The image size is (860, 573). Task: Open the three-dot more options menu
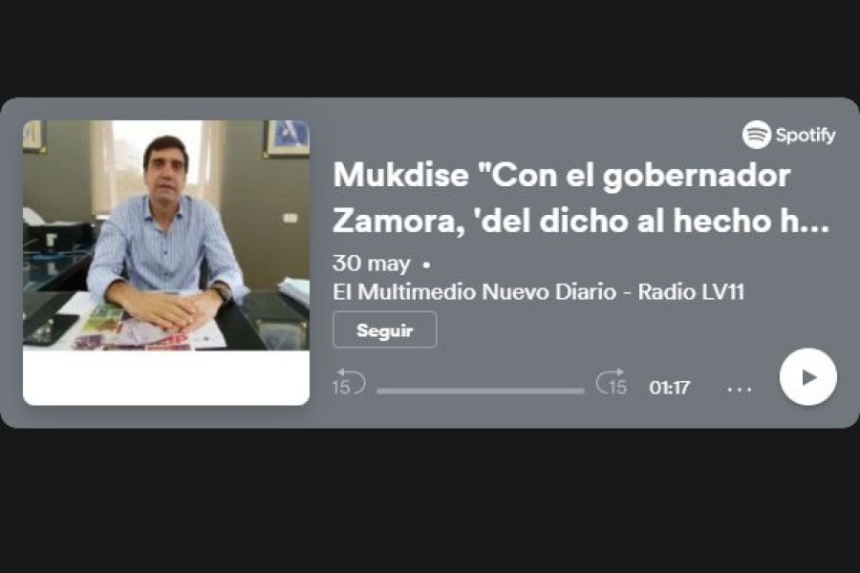(x=740, y=390)
